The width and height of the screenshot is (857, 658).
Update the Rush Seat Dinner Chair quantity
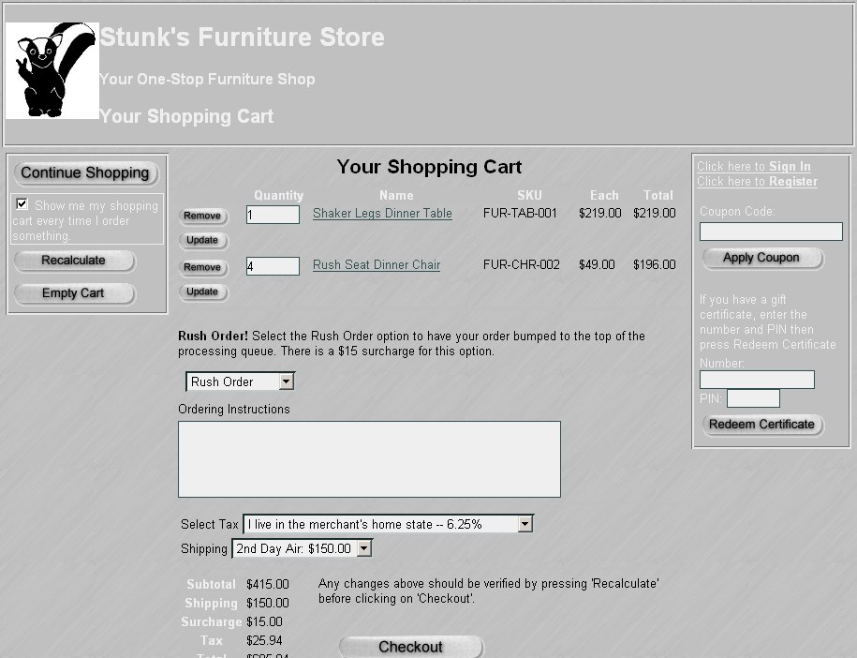pos(202,292)
